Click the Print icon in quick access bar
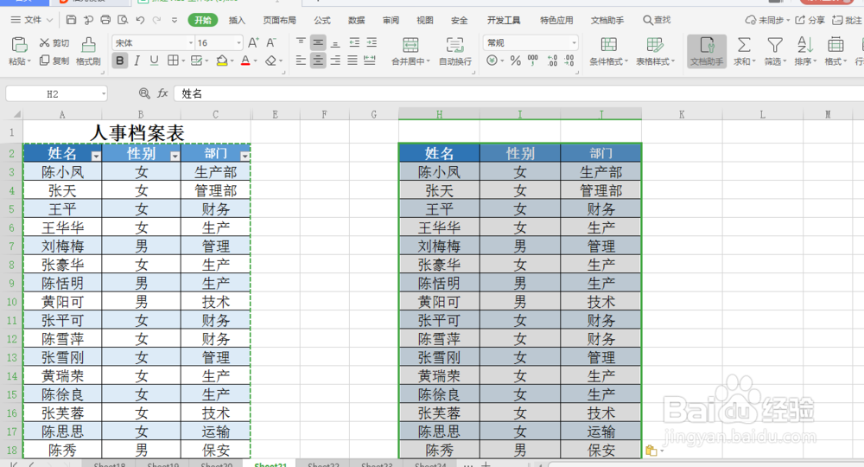Screen dimensions: 864x467 [105, 20]
